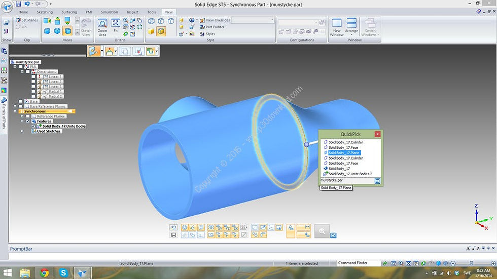Image resolution: width=497 pixels, height=279 pixels.
Task: Select the wireframe display style icon
Action: click(151, 21)
